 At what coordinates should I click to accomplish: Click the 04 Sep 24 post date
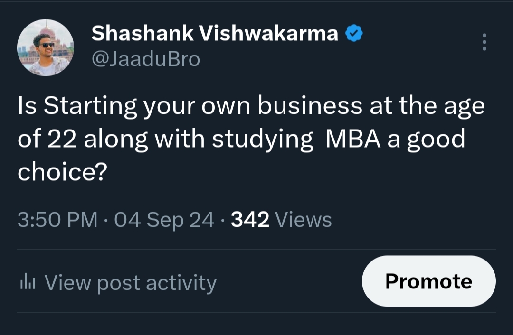[164, 220]
